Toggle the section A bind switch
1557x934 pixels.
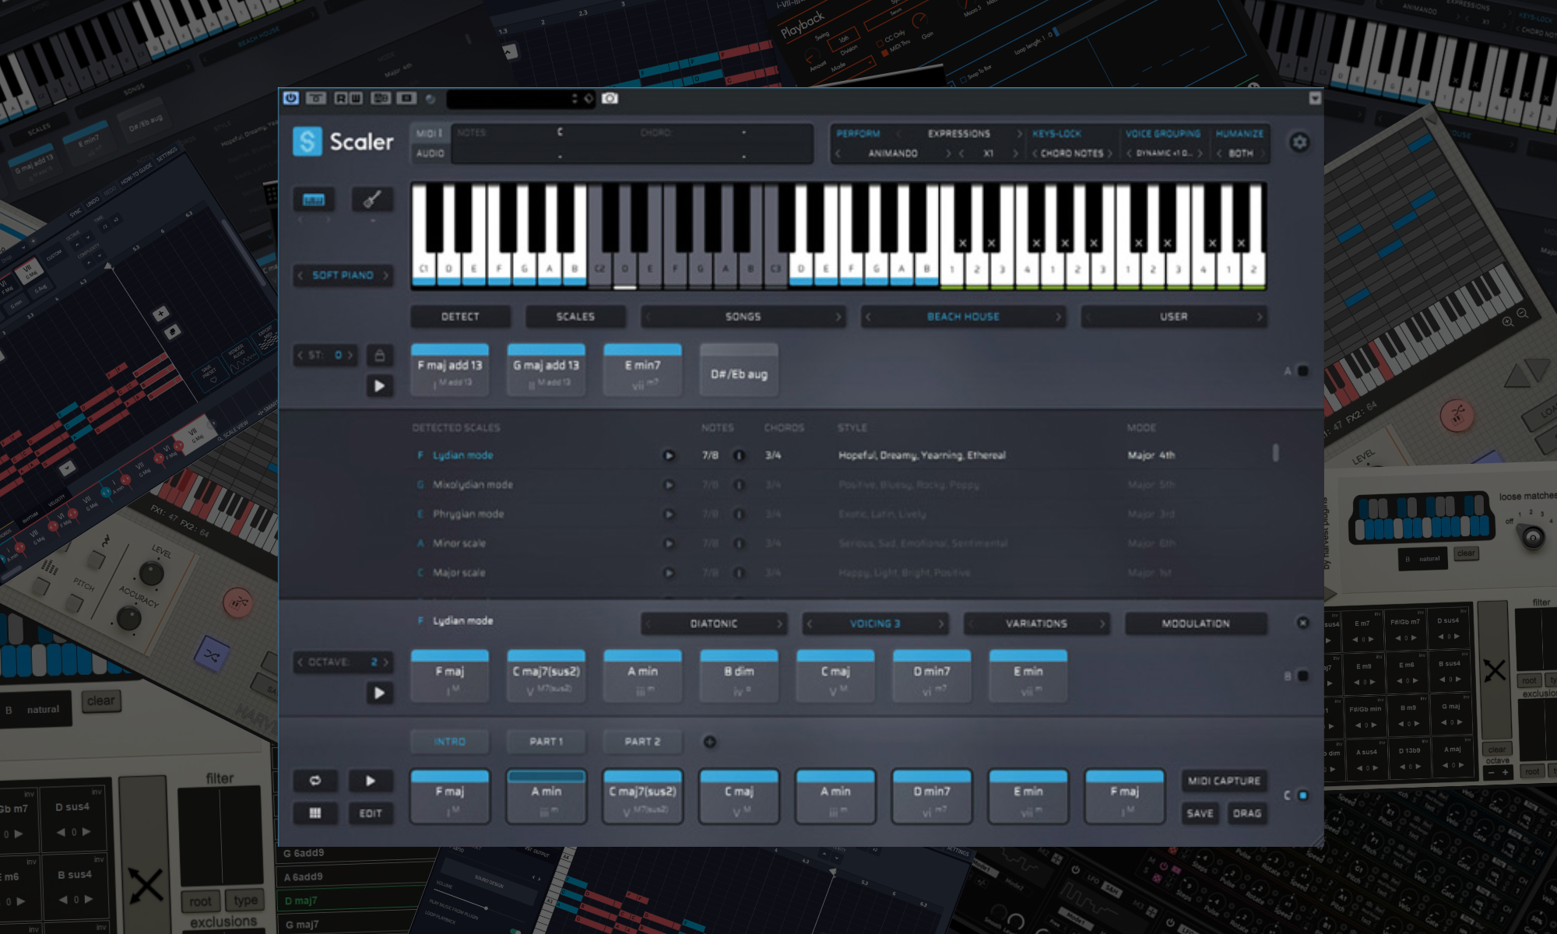[x=1302, y=371]
